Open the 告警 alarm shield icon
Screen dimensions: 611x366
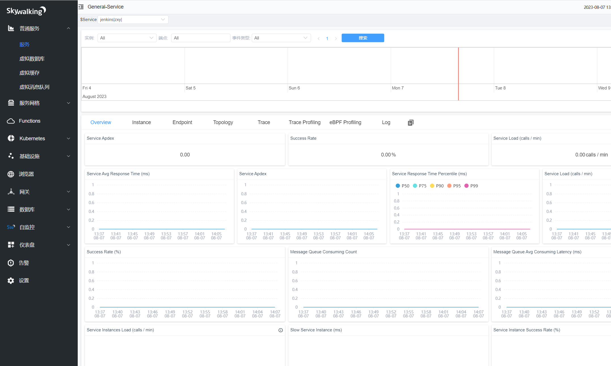click(x=11, y=263)
